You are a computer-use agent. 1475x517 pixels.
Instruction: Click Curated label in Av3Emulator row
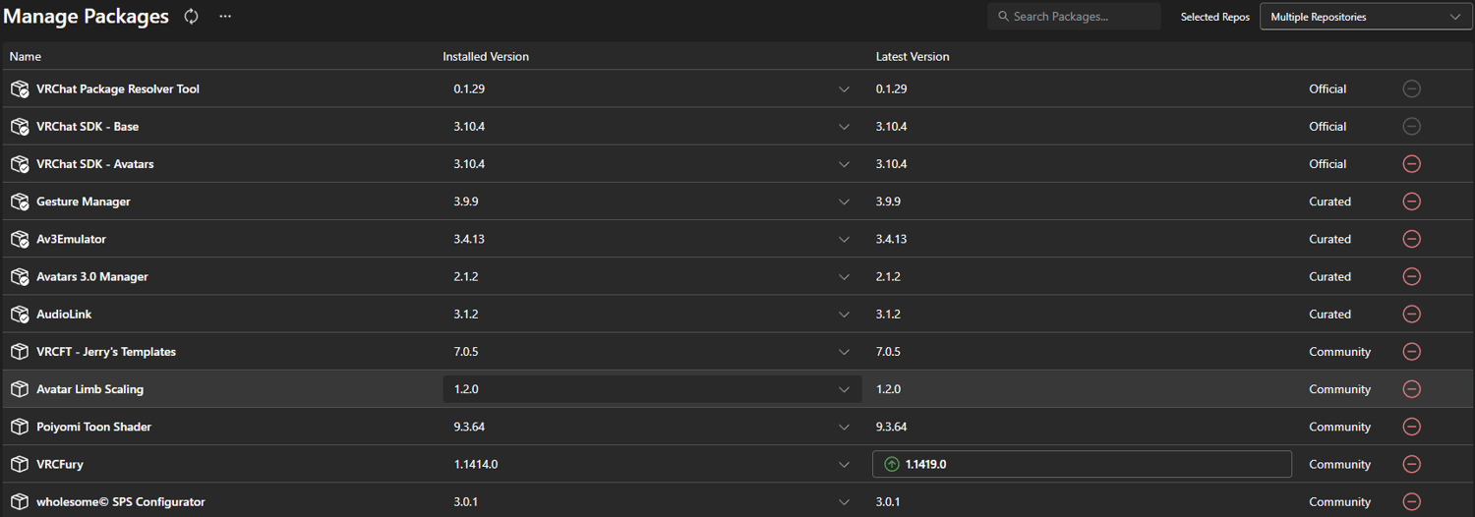tap(1330, 239)
